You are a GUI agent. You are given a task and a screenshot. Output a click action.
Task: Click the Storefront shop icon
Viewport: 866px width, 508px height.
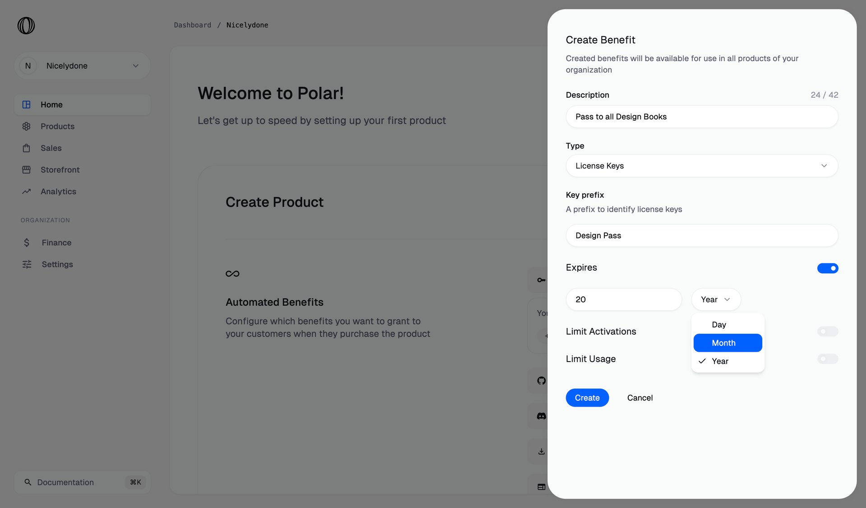27,169
